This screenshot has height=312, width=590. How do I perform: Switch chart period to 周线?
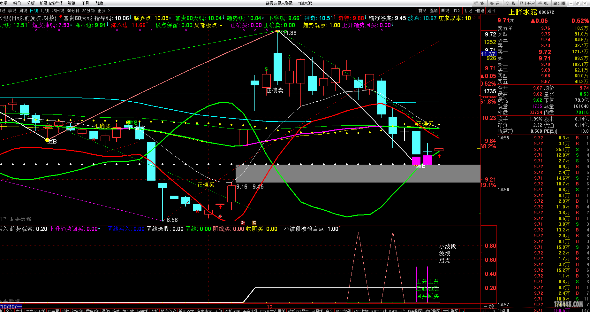23,11
